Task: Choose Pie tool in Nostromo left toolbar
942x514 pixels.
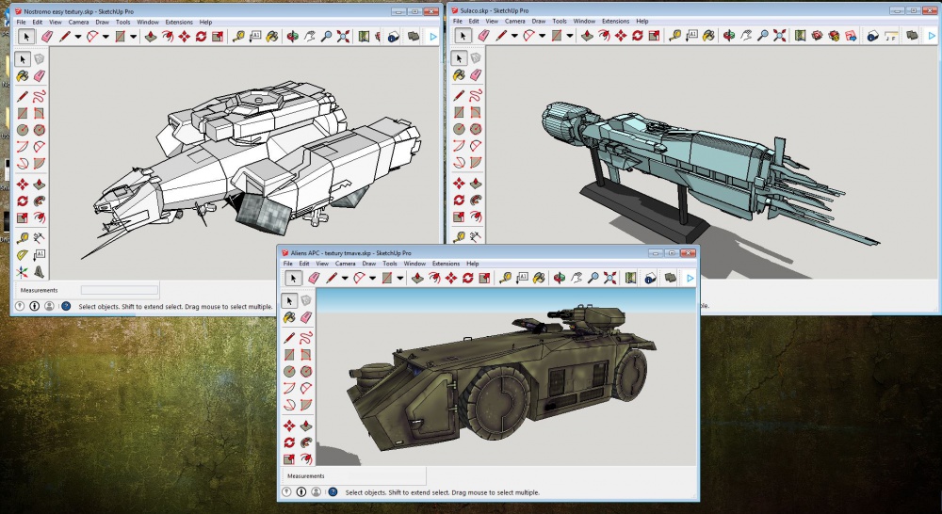Action: click(39, 163)
